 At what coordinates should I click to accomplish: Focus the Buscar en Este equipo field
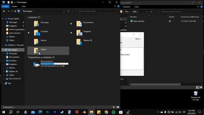(95, 11)
